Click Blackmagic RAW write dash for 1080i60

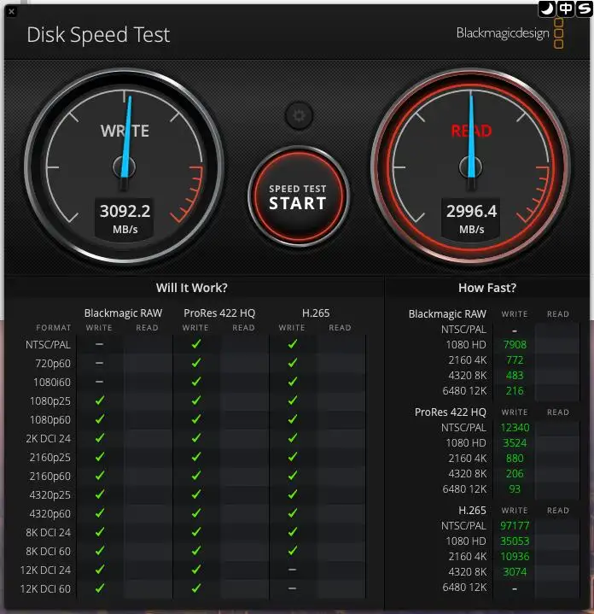point(99,382)
